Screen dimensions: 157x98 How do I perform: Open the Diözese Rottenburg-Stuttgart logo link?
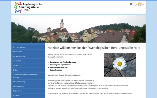click(x=140, y=4)
